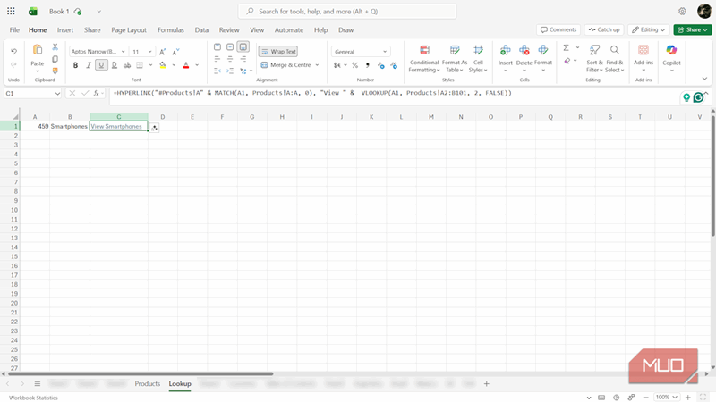
Task: Click inside the formula bar text
Action: pyautogui.click(x=312, y=93)
